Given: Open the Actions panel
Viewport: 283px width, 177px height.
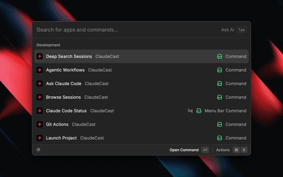Looking at the screenshot, I should click(x=223, y=150).
